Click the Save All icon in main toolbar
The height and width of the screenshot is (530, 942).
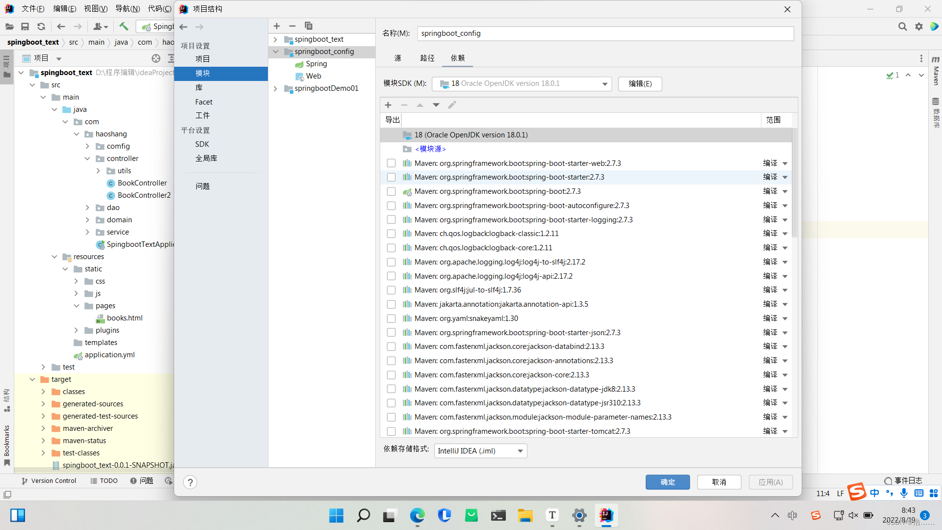click(25, 26)
